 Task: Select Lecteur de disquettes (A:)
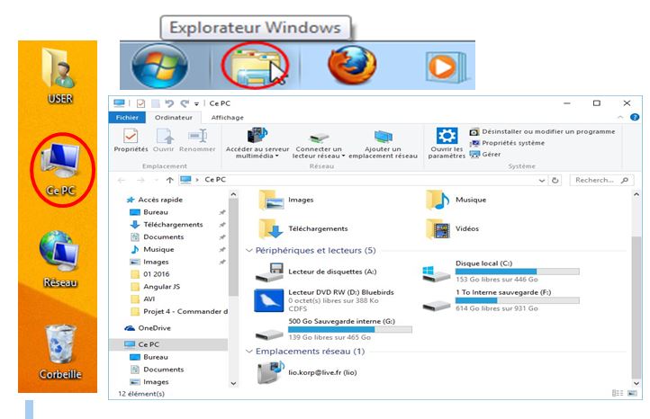tap(315, 272)
